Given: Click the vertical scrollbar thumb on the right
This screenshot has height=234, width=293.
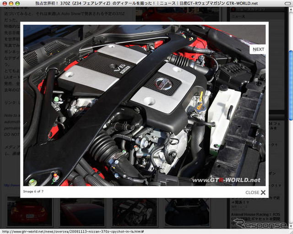Looking at the screenshot, I should [x=291, y=85].
